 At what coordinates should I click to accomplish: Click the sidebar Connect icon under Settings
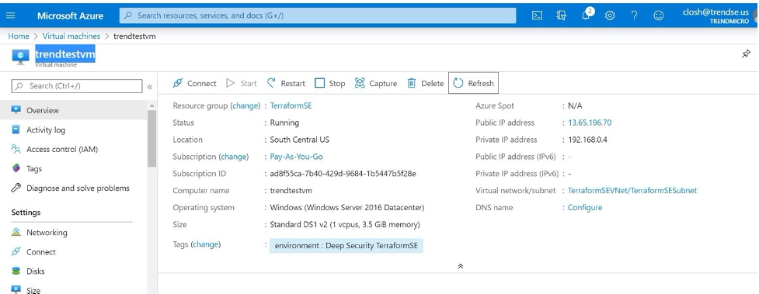click(x=16, y=251)
